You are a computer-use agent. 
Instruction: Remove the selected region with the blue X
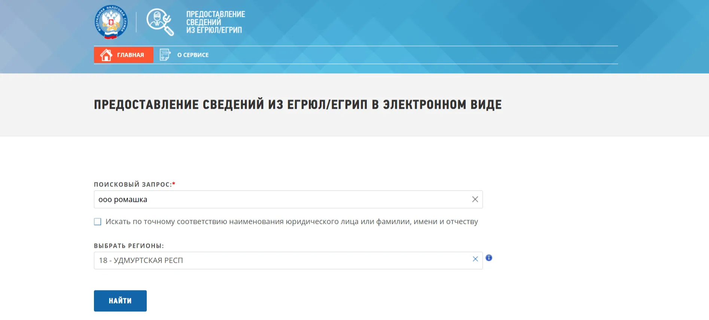point(475,259)
